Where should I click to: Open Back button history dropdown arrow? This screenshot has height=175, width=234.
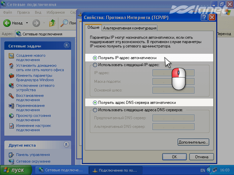[x=27, y=23]
